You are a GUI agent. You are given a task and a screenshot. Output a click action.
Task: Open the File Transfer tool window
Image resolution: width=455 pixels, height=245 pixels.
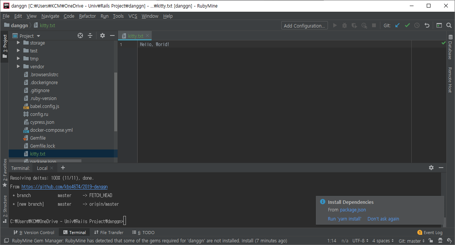109,233
